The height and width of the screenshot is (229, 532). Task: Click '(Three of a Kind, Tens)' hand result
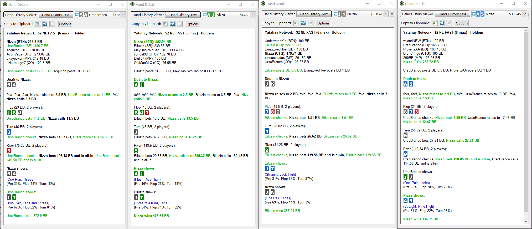tap(151, 203)
